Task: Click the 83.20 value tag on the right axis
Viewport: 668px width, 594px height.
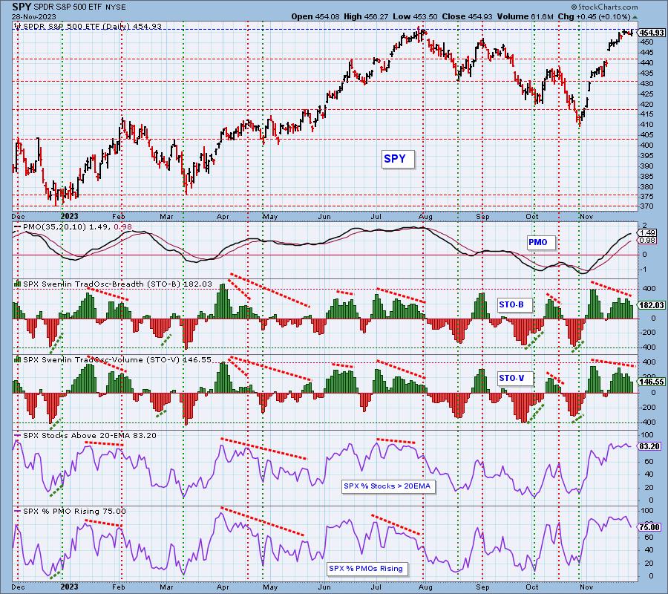Action: click(650, 446)
